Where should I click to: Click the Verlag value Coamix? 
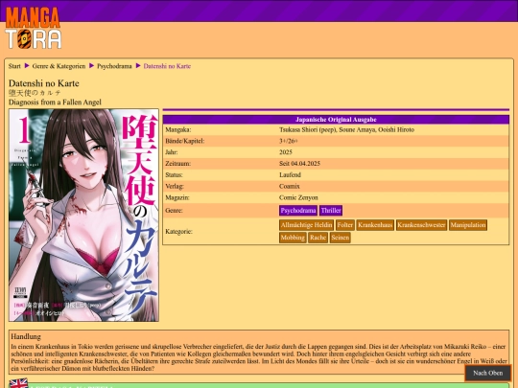pyautogui.click(x=290, y=186)
